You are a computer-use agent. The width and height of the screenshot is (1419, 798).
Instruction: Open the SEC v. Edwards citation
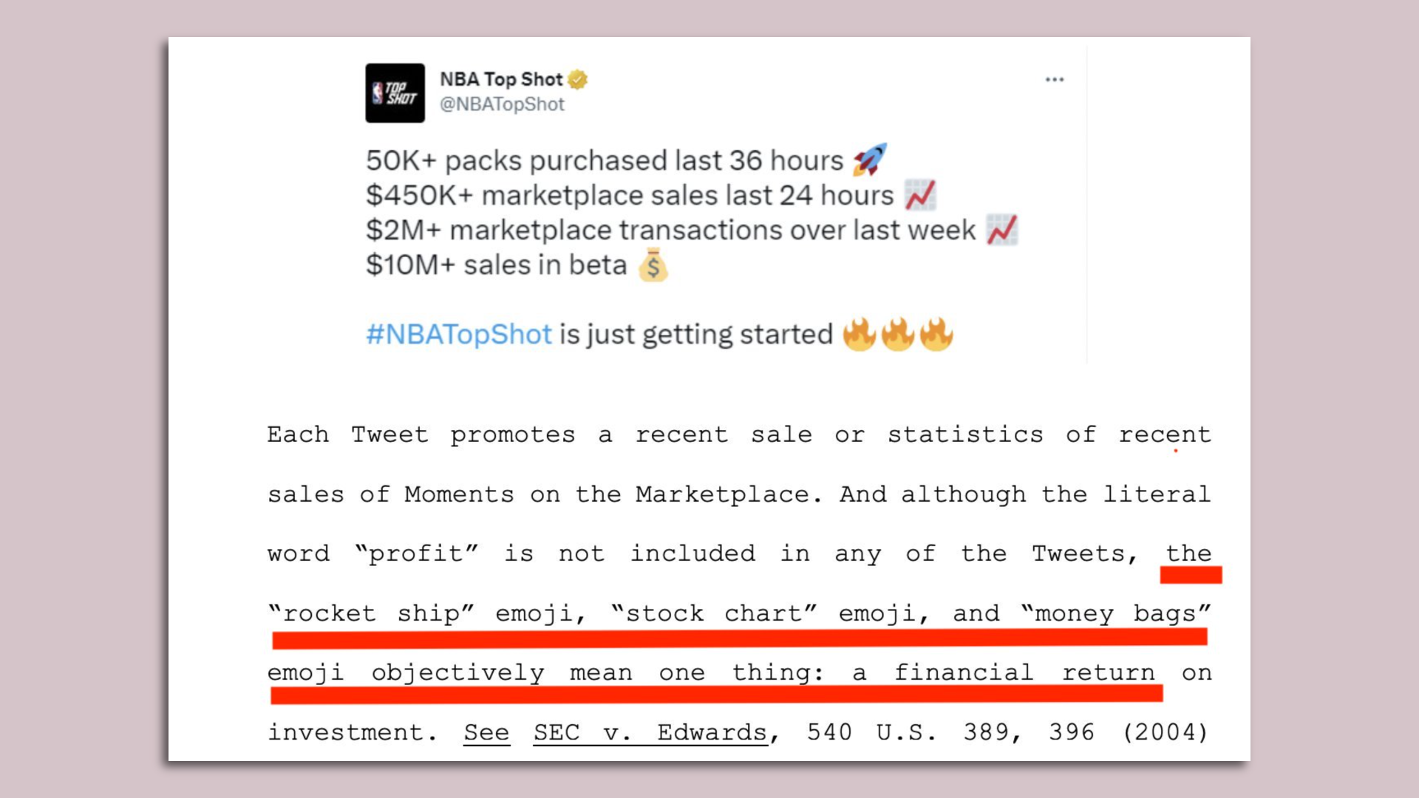(x=652, y=732)
